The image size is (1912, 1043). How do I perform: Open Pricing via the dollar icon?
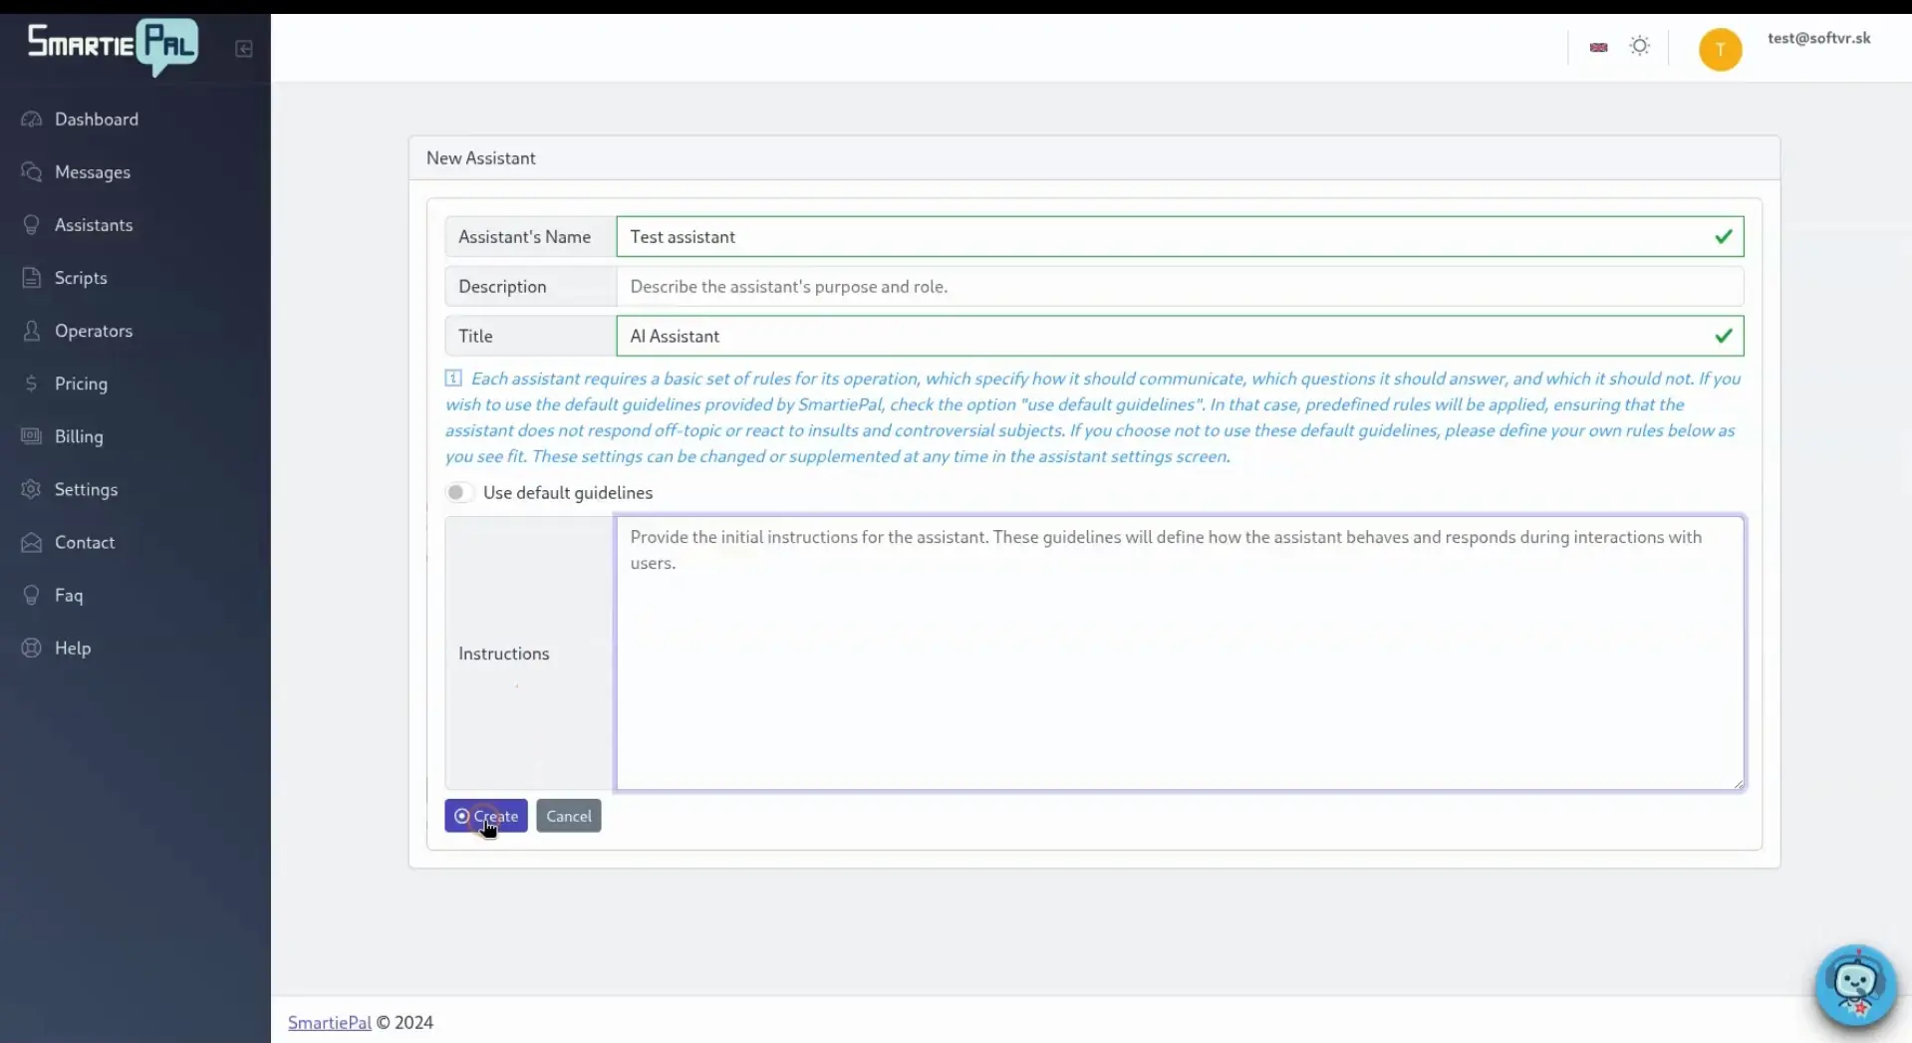31,384
